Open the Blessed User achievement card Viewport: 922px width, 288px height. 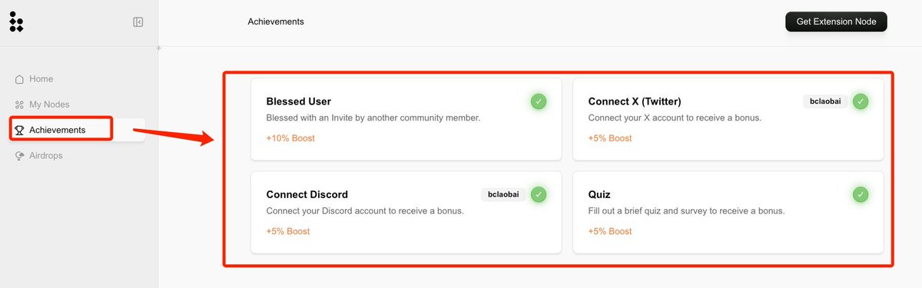pos(406,119)
